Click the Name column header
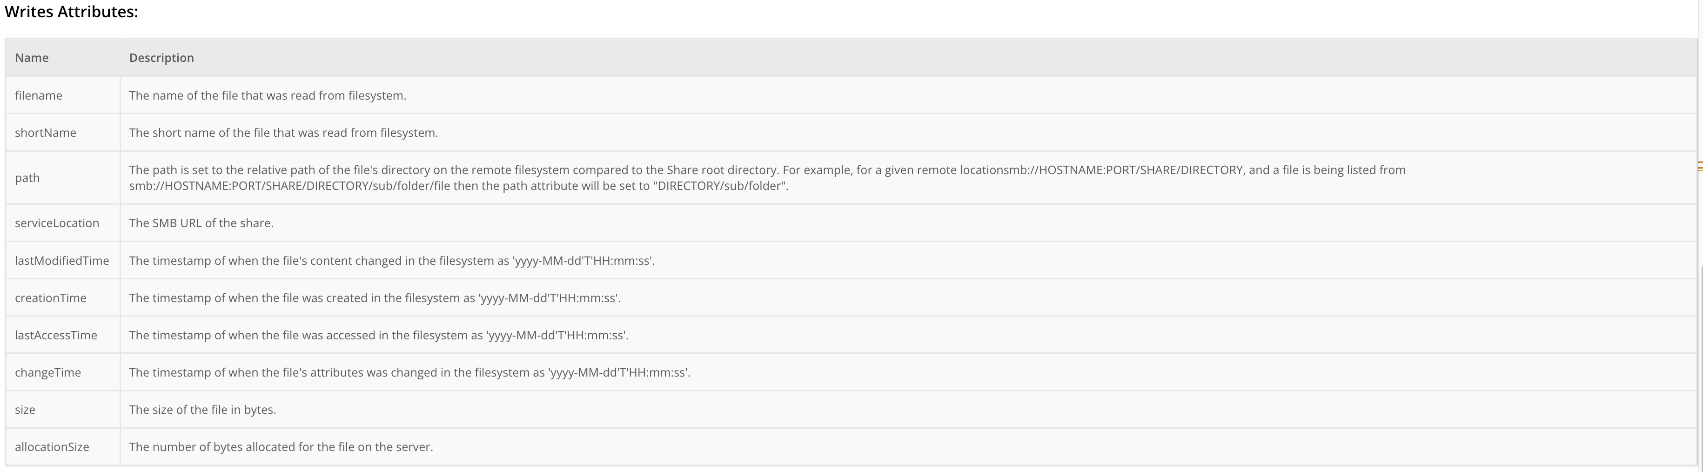 pyautogui.click(x=32, y=58)
